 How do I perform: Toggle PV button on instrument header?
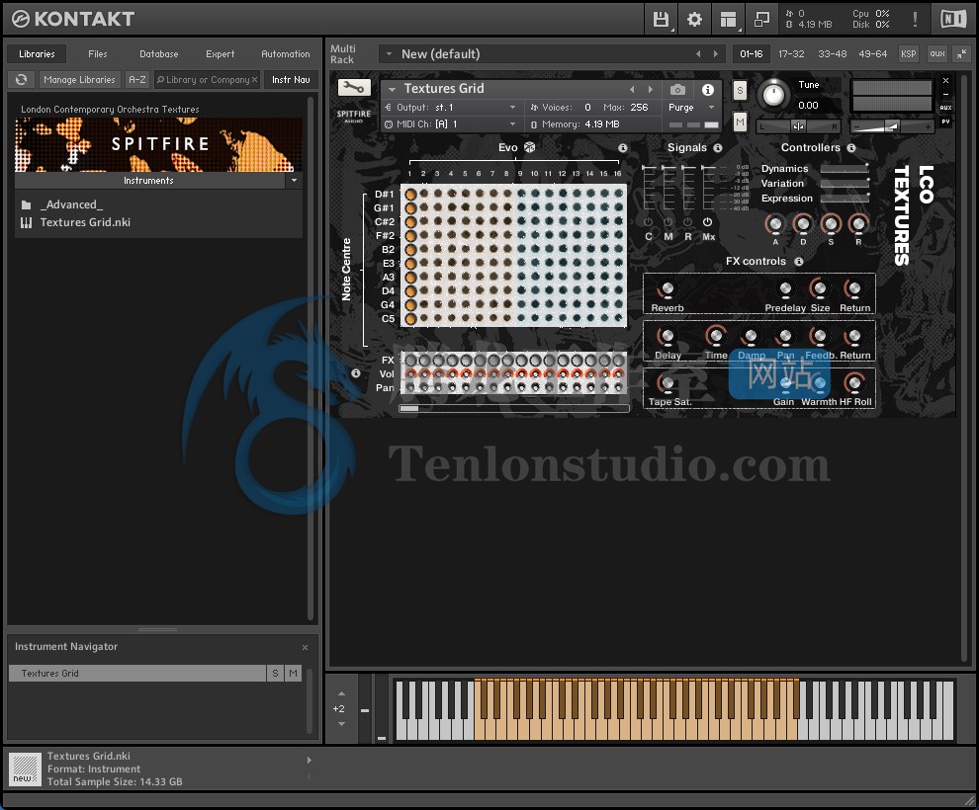(946, 121)
